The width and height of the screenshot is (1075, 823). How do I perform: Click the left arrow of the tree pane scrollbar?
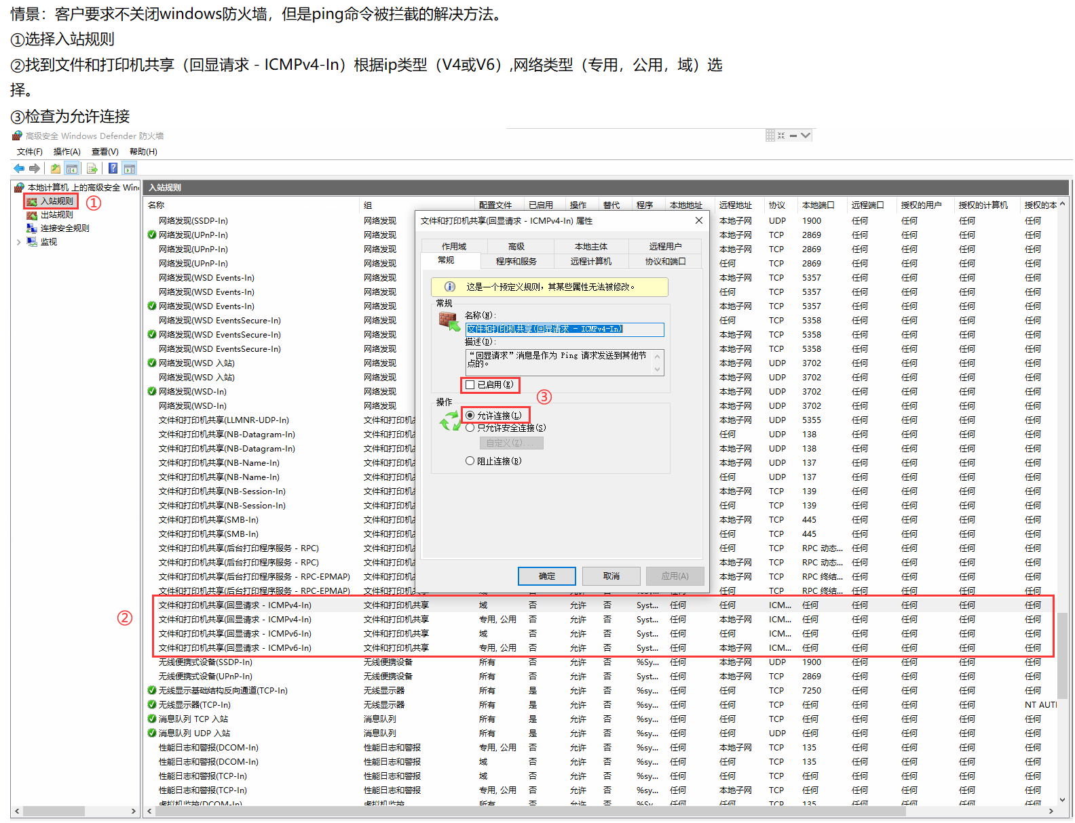point(16,811)
